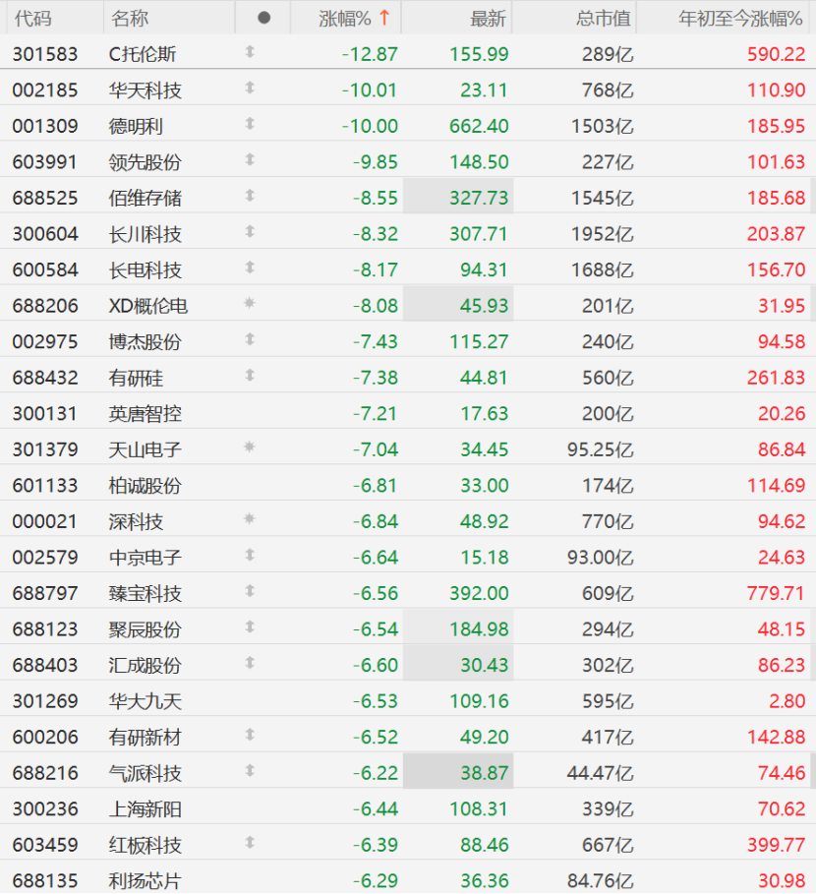Click the marker icon next to 气派科技
The width and height of the screenshot is (816, 894).
(250, 770)
